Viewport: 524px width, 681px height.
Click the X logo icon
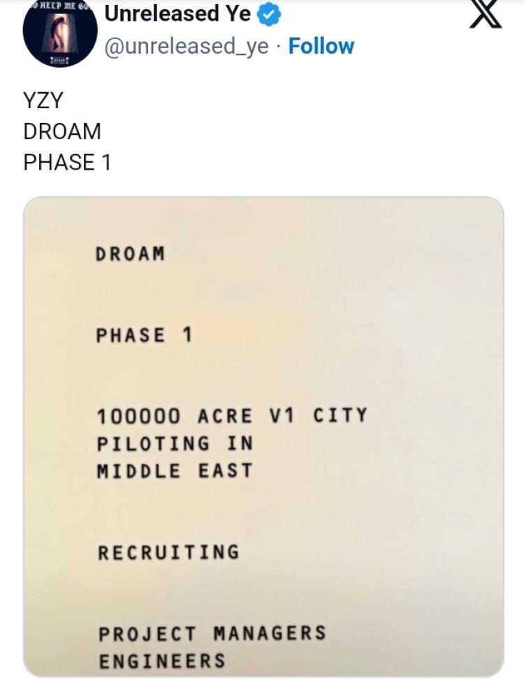click(486, 15)
